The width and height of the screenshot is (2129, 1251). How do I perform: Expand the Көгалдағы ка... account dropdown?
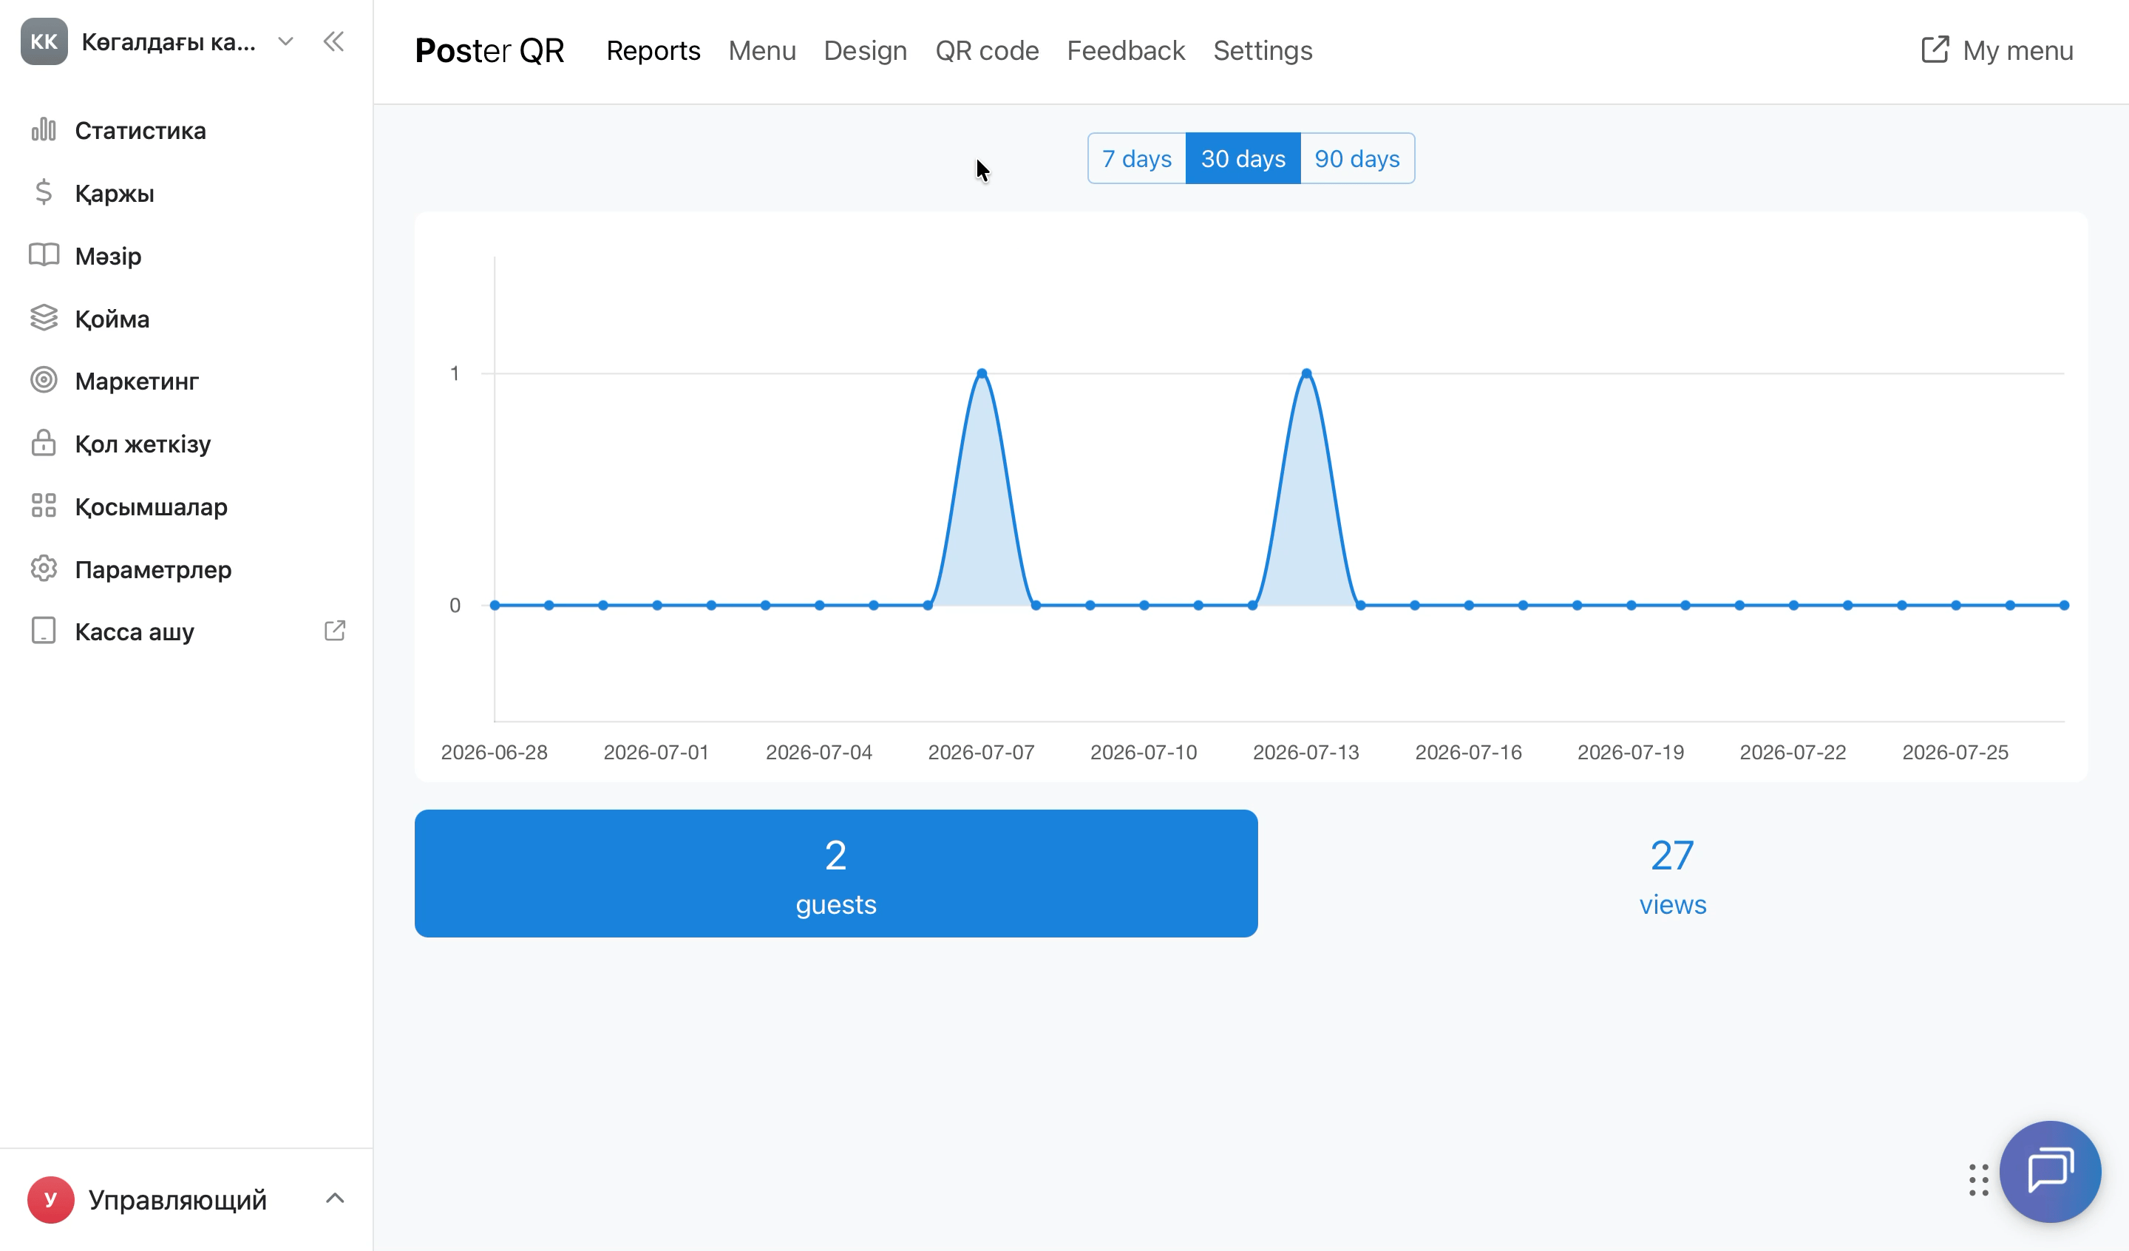pyautogui.click(x=285, y=41)
